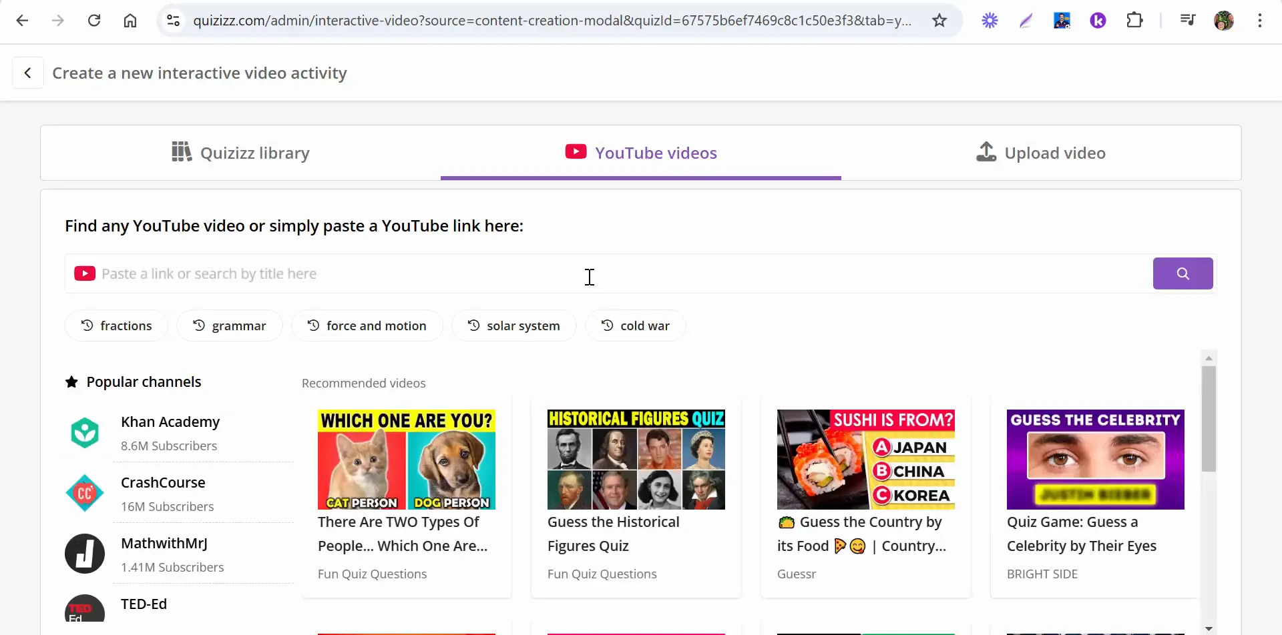Go forward in browser history
Screen dimensions: 1282x635
click(58, 21)
